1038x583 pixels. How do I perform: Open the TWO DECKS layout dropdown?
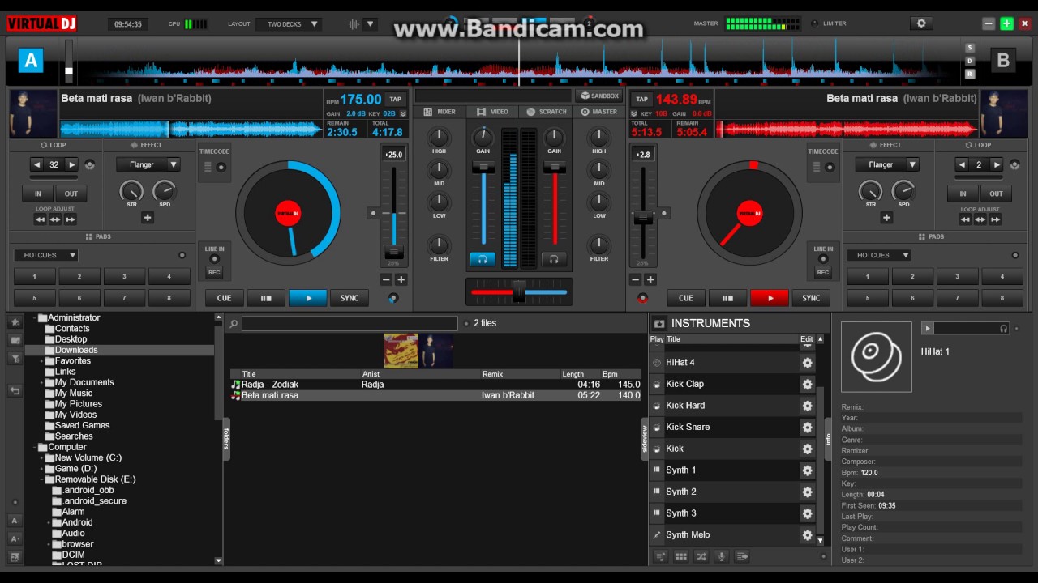pyautogui.click(x=289, y=24)
